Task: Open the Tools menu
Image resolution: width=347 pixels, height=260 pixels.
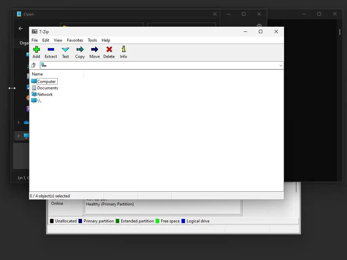Action: click(x=92, y=40)
